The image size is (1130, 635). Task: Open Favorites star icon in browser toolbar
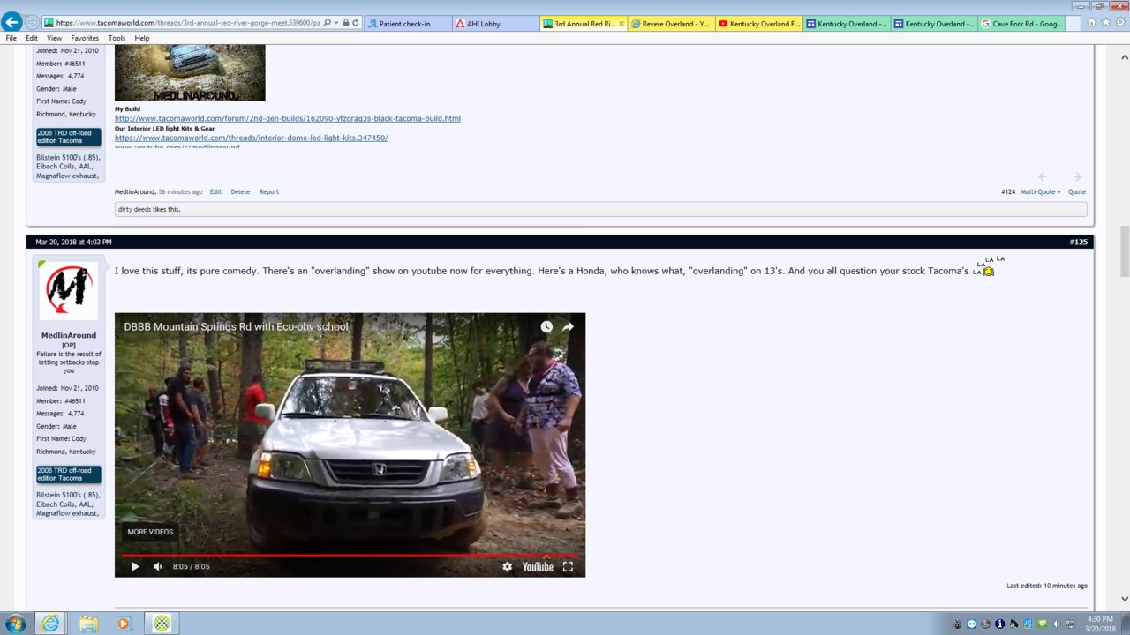(x=1105, y=23)
